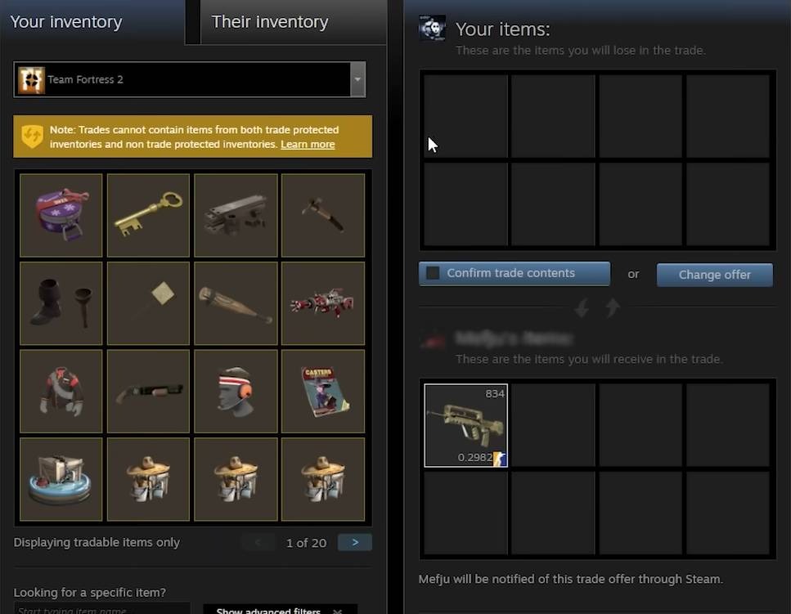
Task: Pick the purple gift-wrapped hat box item
Action: pos(61,215)
